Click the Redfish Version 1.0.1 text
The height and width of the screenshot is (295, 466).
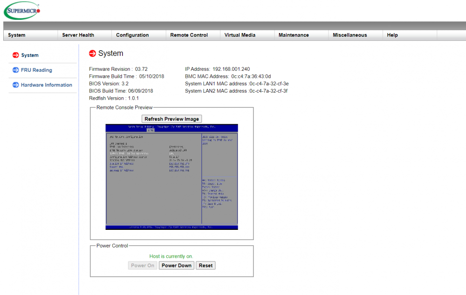pos(114,98)
